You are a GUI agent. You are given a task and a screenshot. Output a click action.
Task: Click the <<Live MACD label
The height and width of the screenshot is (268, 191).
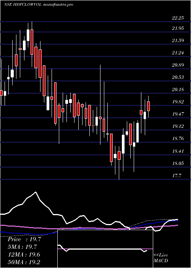161,258
